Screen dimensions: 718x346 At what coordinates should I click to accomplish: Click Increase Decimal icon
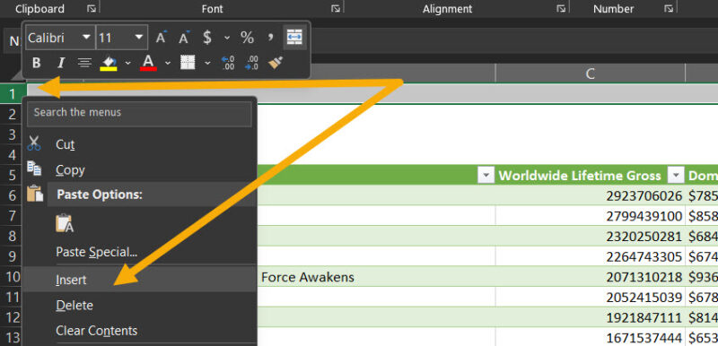tap(228, 63)
